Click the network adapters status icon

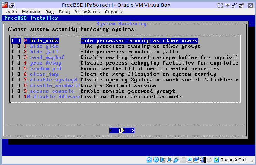tap(170, 160)
